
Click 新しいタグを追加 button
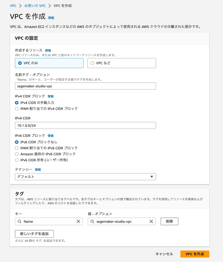(x=34, y=234)
